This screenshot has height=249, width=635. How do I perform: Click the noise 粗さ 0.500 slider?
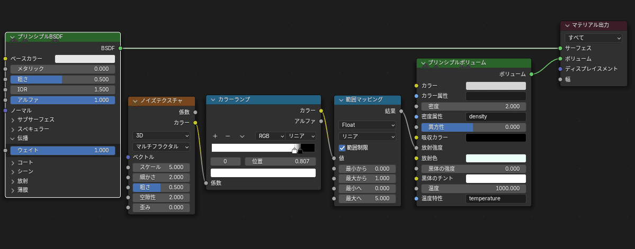pos(161,188)
